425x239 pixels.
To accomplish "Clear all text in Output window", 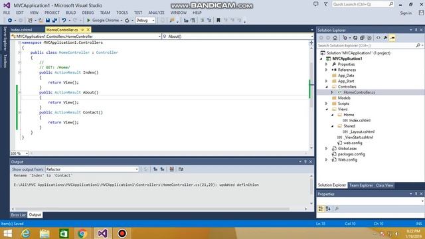I will tap(171, 169).
